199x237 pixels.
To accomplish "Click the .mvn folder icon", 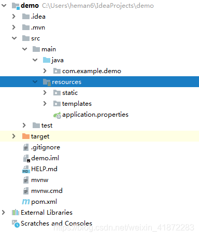I will [26, 27].
